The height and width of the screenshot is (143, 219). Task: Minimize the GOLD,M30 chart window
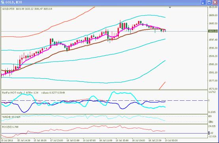203,2
